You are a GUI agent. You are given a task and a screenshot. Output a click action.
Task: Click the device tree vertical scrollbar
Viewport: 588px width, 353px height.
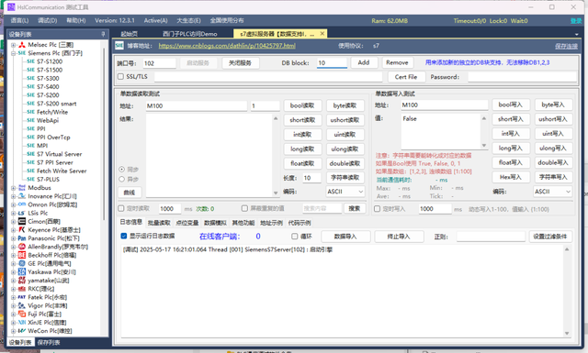point(104,135)
